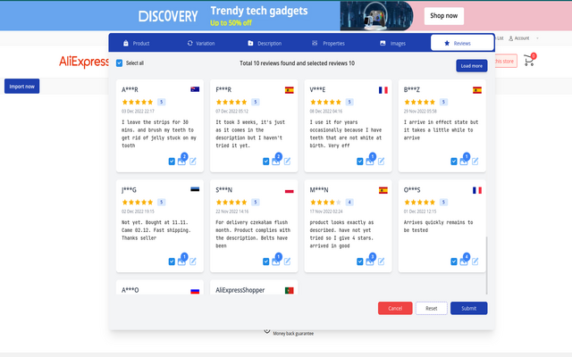Viewport: 572px width, 357px height.
Task: Deselect the review from V***E
Action: [359, 162]
